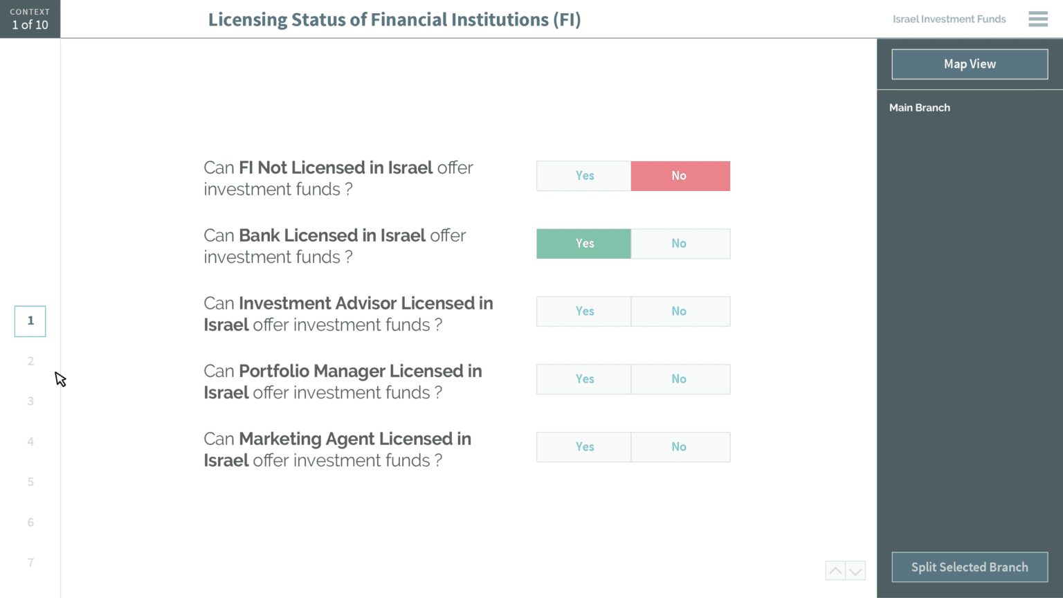Choose Yes for Investment Advisor Licensed

coord(583,311)
